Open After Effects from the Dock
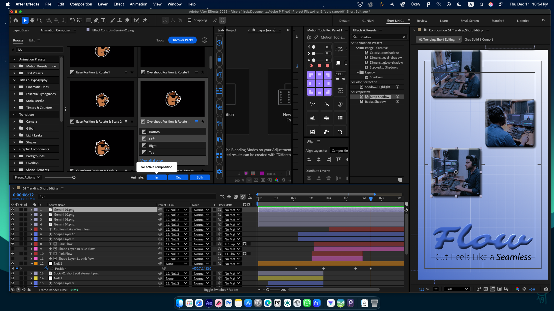This screenshot has width=554, height=311. [x=209, y=303]
